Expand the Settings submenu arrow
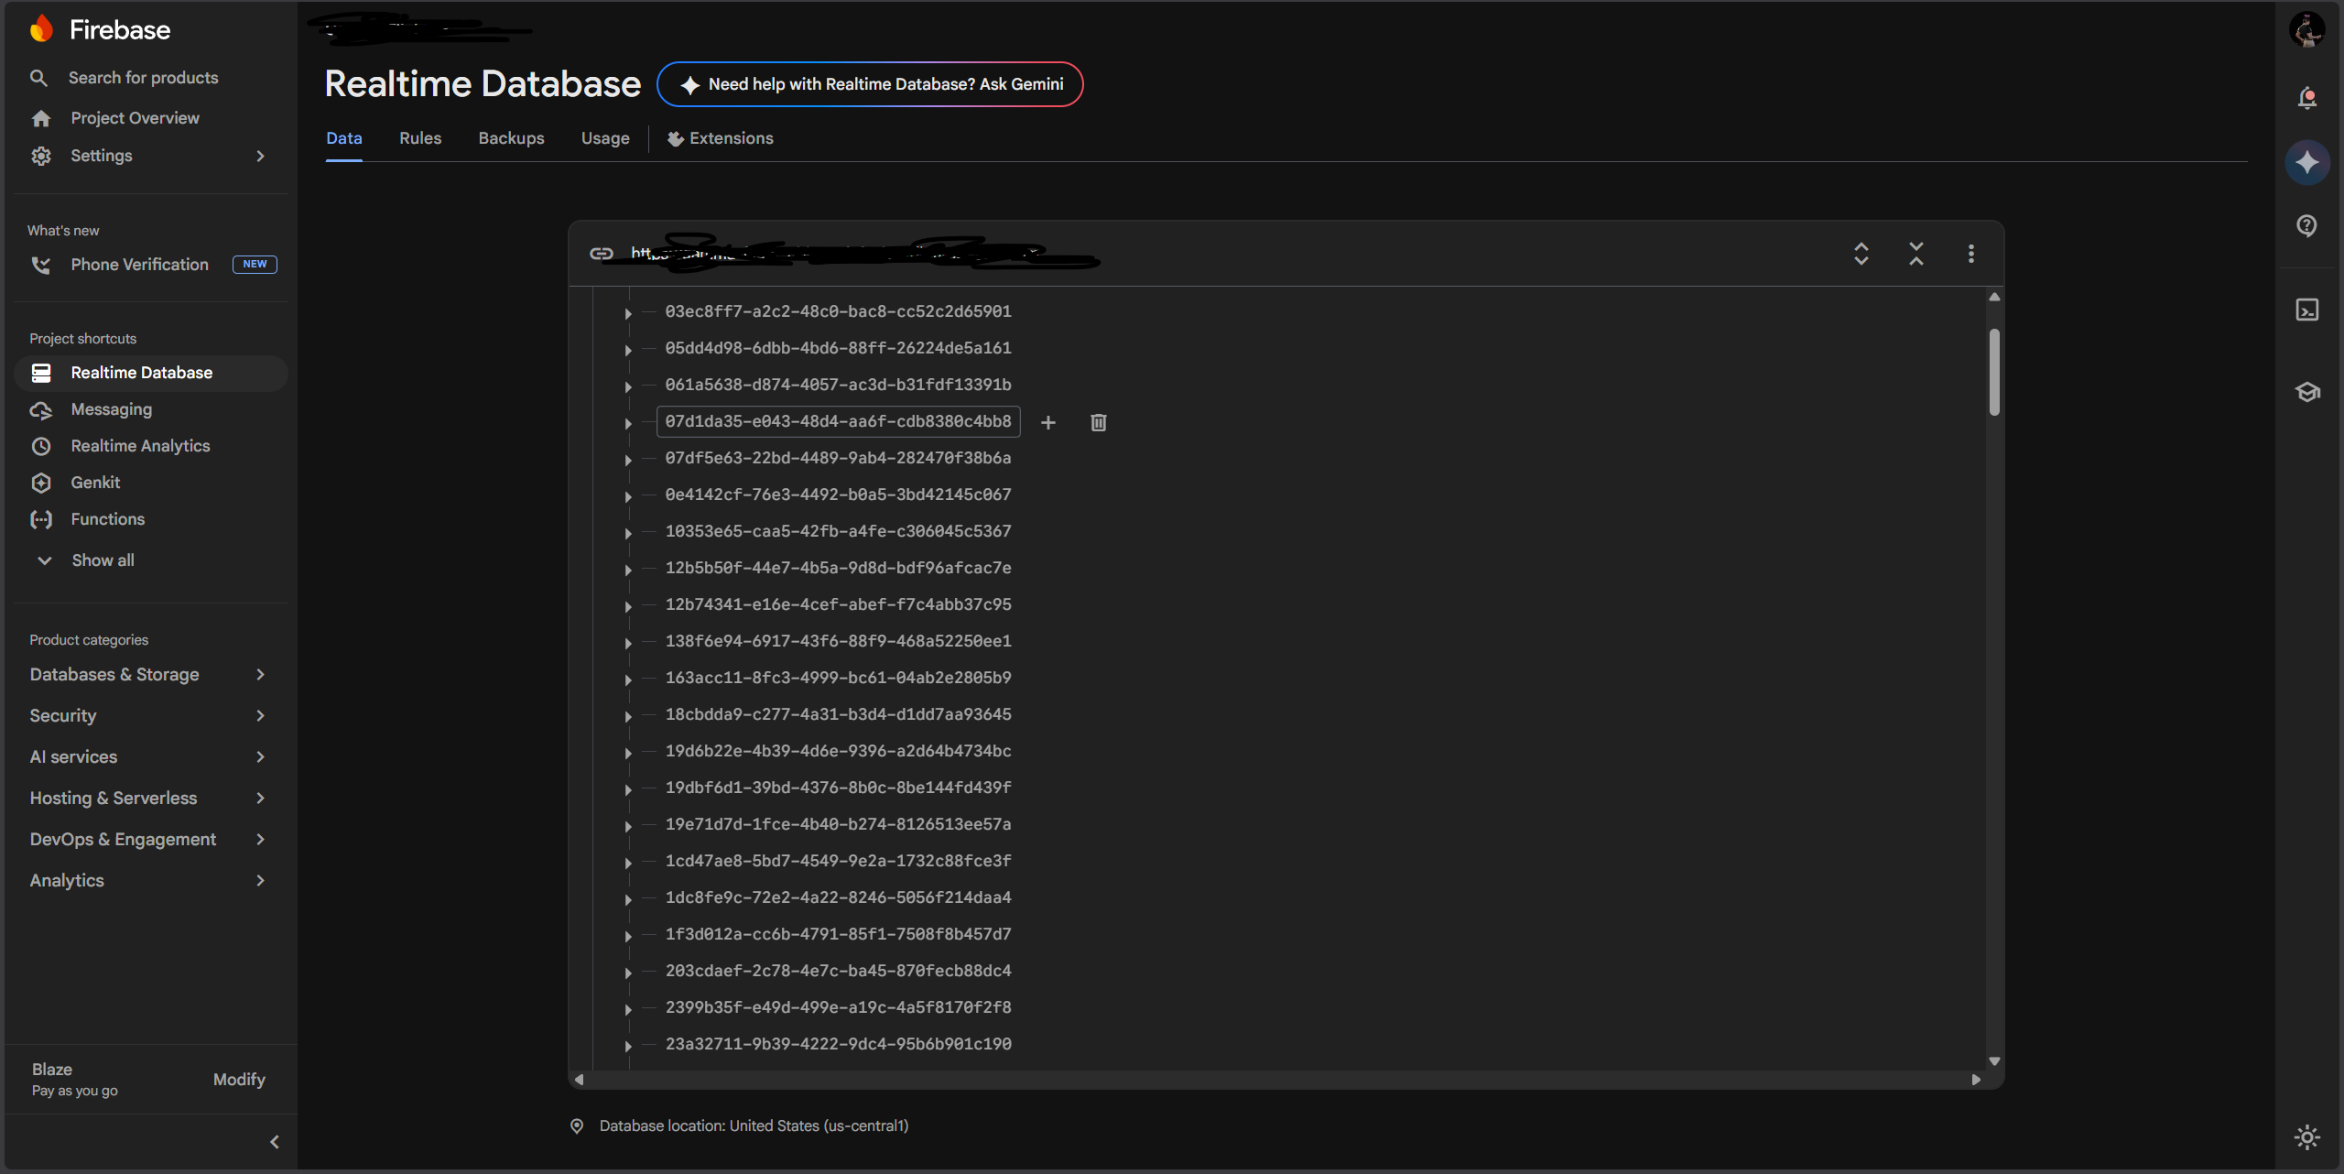The width and height of the screenshot is (2344, 1174). pyautogui.click(x=261, y=156)
